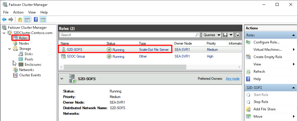298x121 pixels.
Task: Select Failover Cluster Manager root tree node
Action: pyautogui.click(x=27, y=28)
